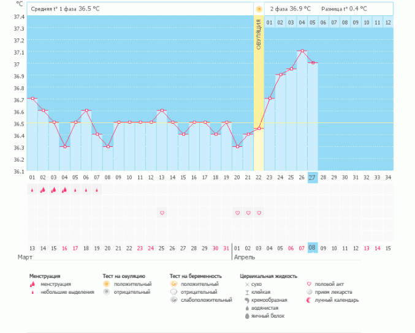This screenshot has height=333, width=415.
Task: Click the ovulation sun icon in header
Action: pyautogui.click(x=259, y=9)
